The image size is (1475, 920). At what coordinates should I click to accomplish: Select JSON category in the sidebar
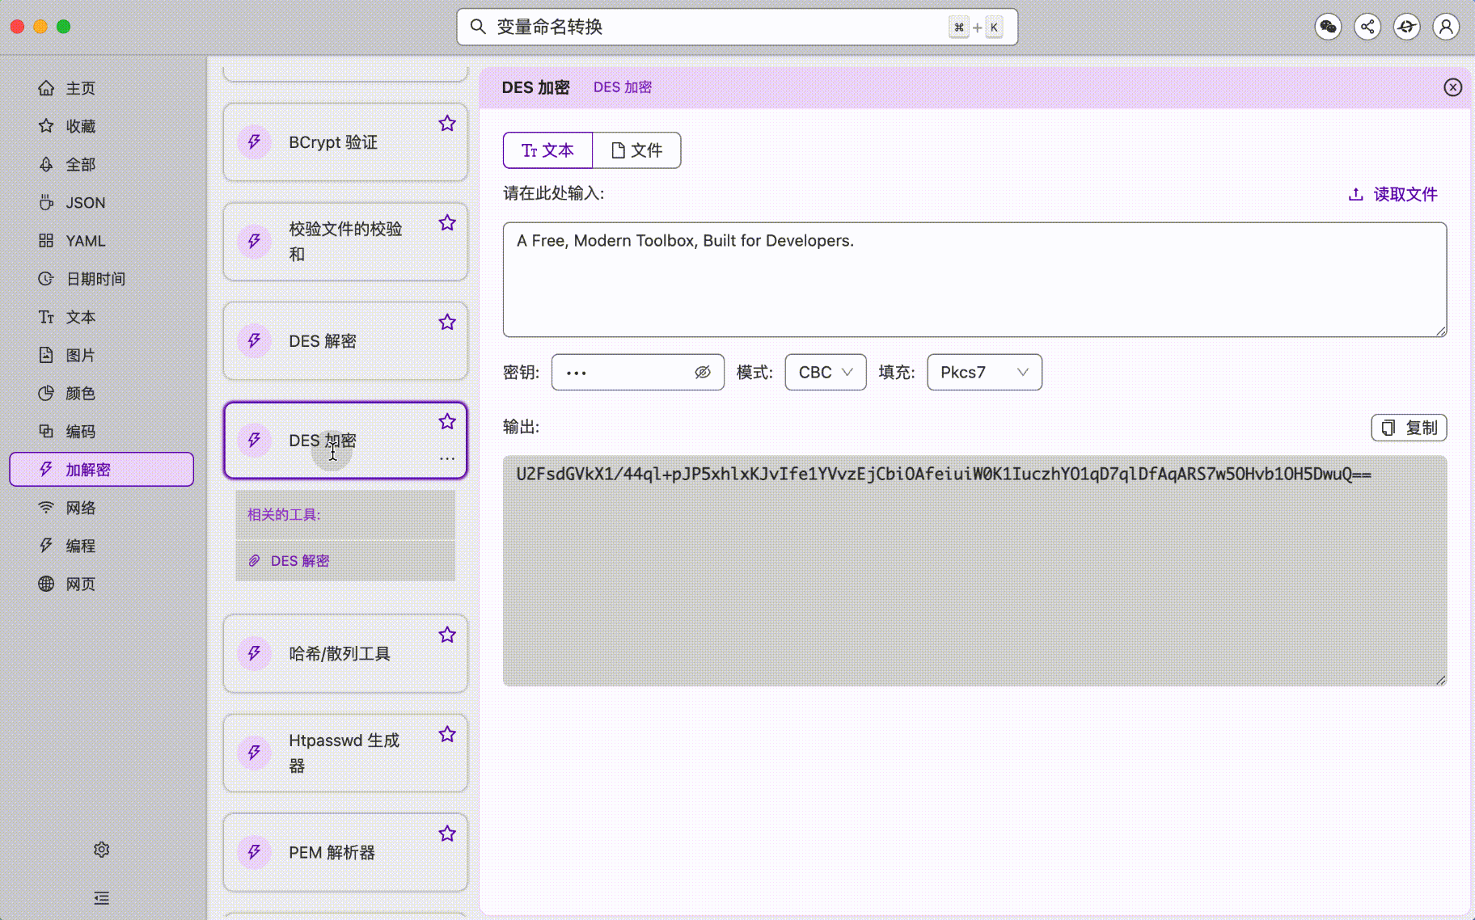click(85, 203)
